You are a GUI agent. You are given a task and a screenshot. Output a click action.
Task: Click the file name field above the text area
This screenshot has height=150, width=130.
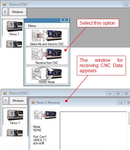click(95, 109)
